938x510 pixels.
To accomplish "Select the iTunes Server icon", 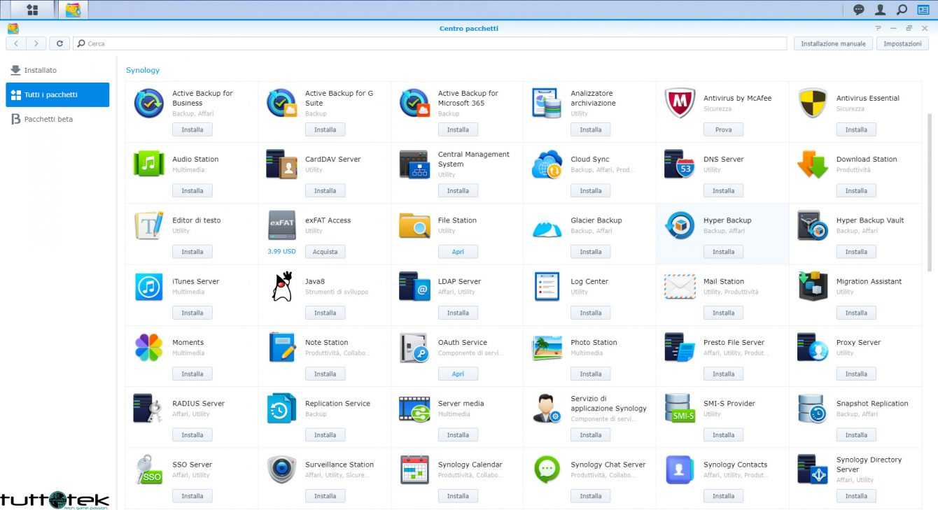I will tap(149, 287).
